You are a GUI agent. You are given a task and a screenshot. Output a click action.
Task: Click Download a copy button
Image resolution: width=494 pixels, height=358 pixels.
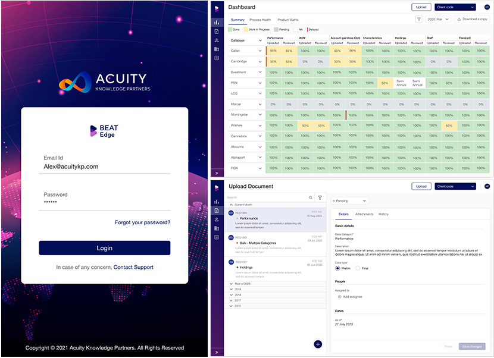pos(472,19)
